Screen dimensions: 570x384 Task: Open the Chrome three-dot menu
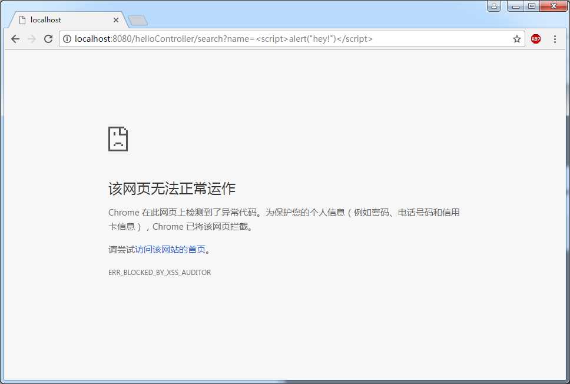click(555, 39)
